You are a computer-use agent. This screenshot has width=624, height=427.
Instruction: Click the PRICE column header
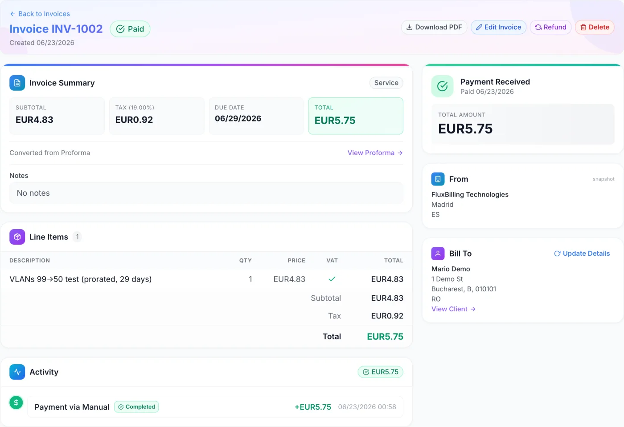pos(296,261)
